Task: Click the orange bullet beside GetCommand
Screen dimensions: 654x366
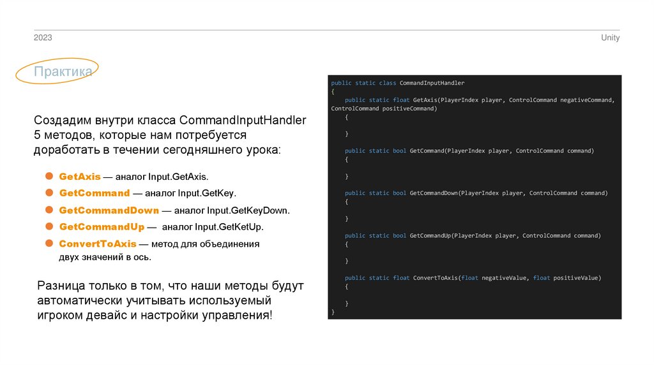Action: tap(49, 193)
